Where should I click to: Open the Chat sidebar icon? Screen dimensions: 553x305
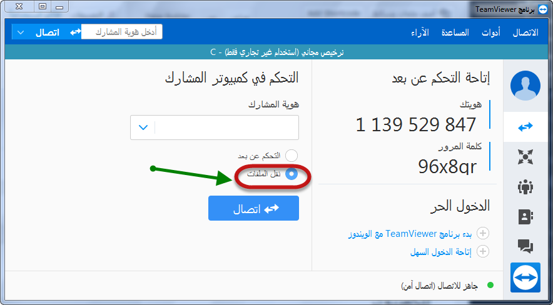525,246
